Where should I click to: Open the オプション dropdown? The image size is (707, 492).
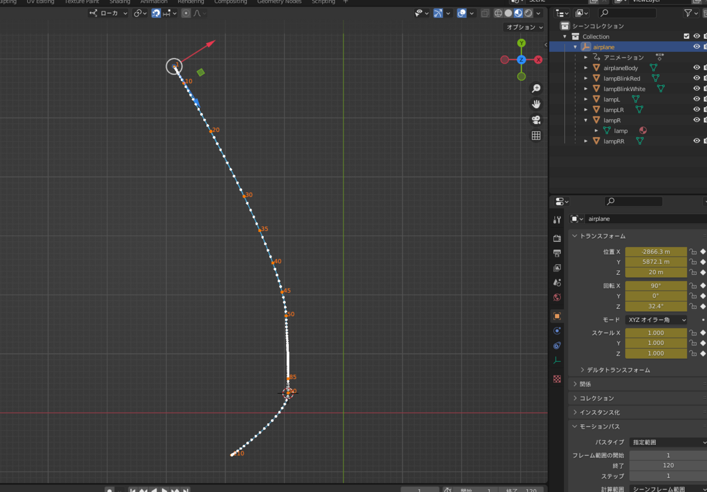point(524,27)
